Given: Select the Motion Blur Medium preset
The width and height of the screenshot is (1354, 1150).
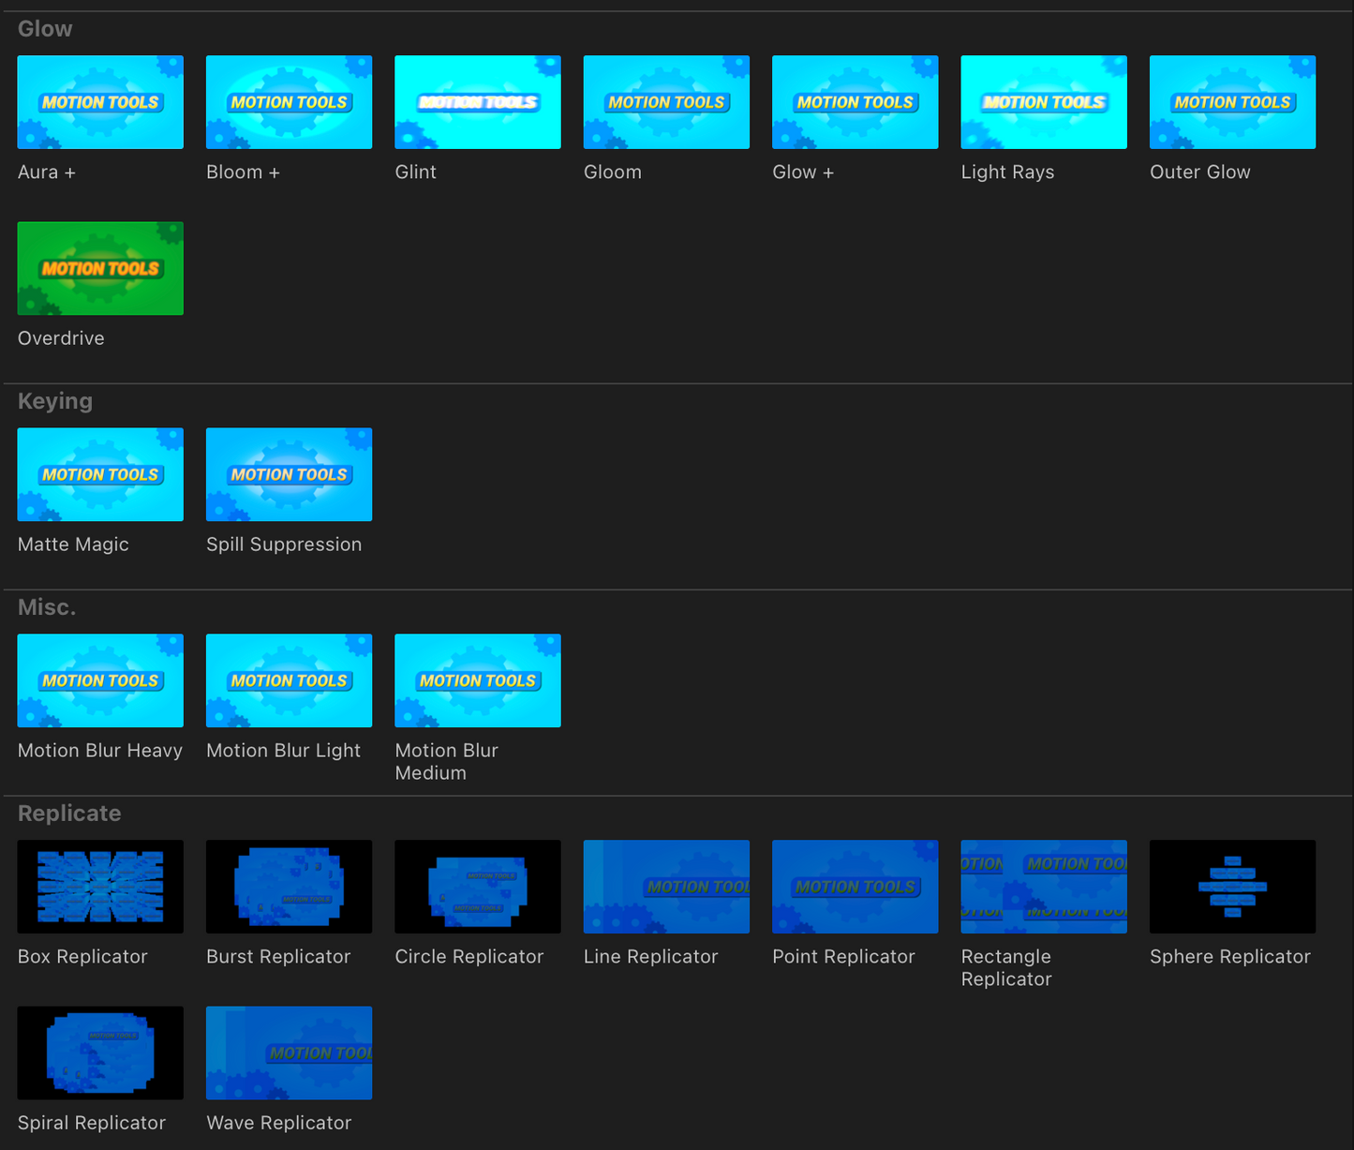Looking at the screenshot, I should 478,680.
